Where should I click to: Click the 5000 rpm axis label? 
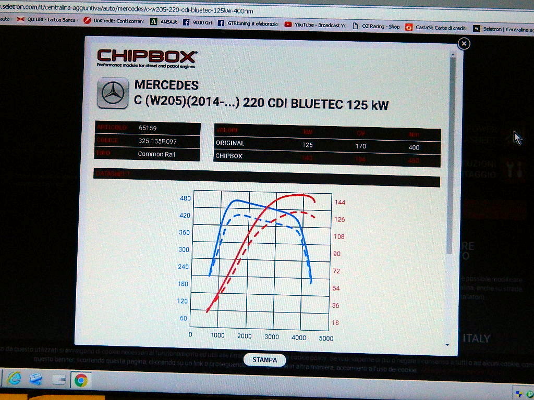[326, 338]
